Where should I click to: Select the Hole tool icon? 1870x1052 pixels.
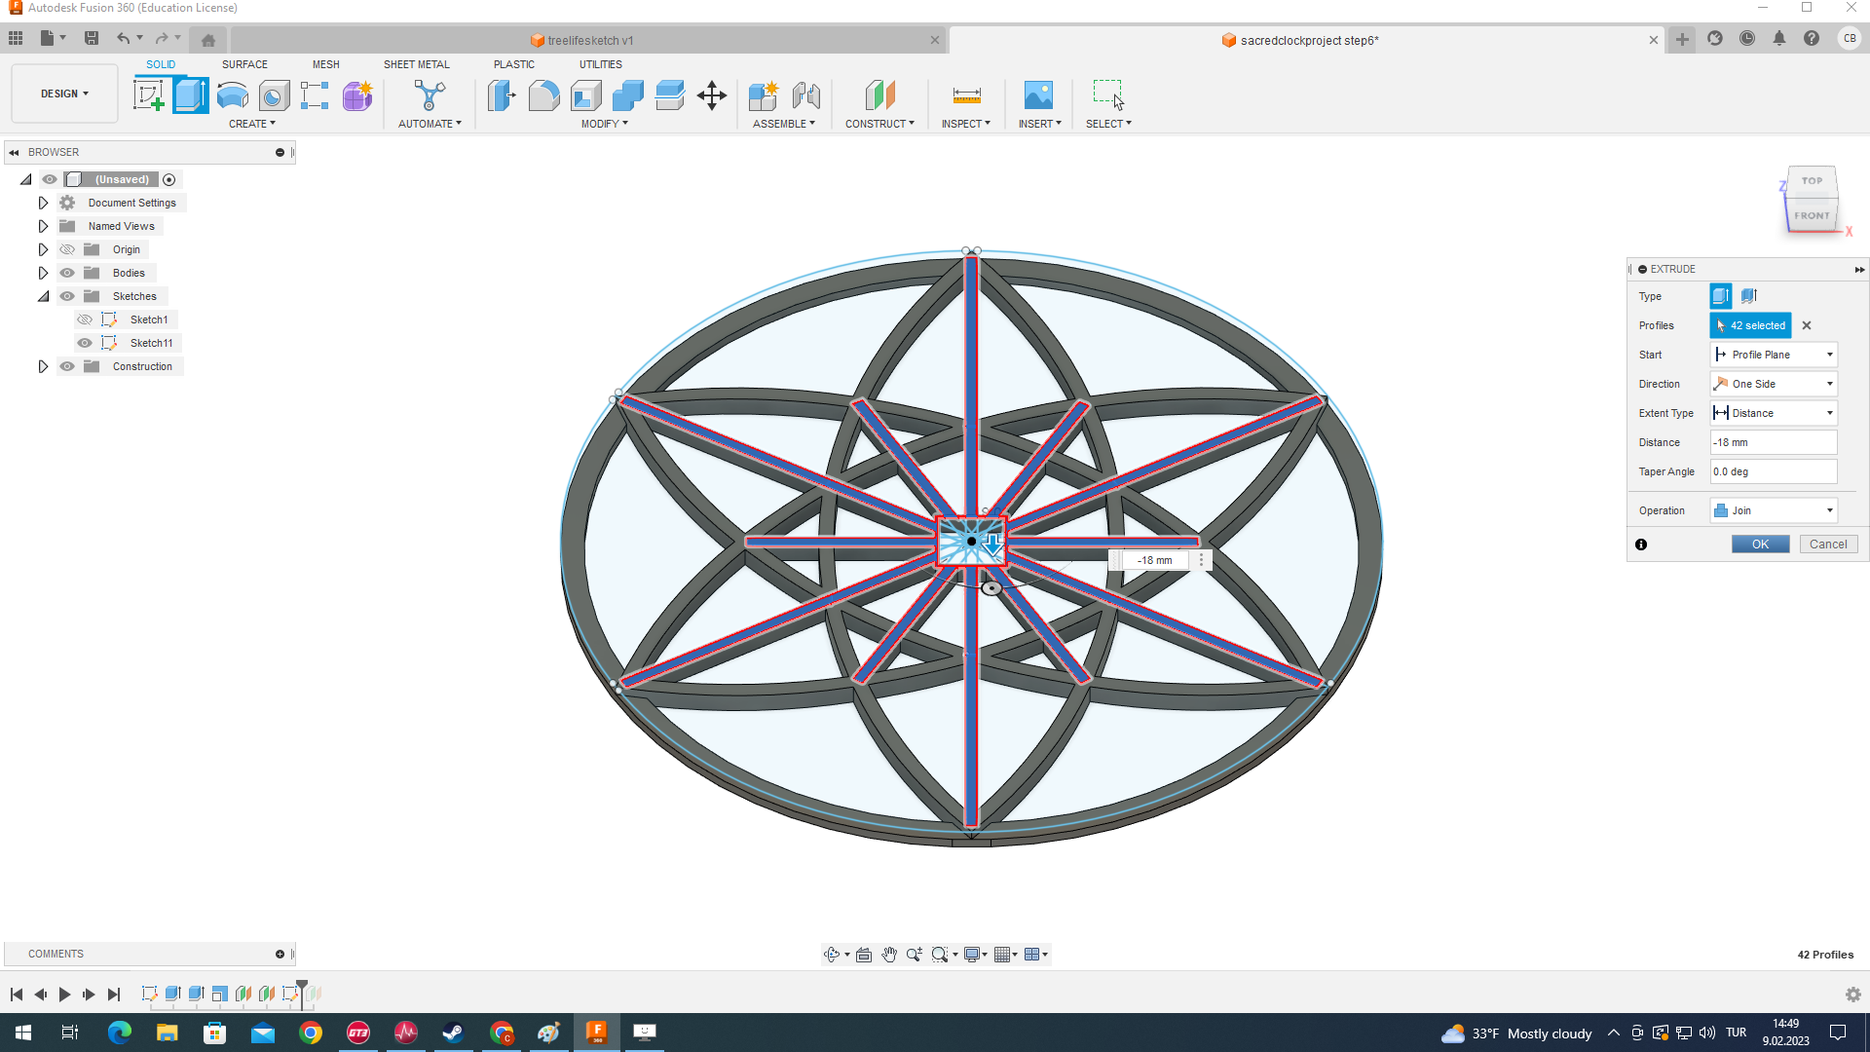(274, 95)
